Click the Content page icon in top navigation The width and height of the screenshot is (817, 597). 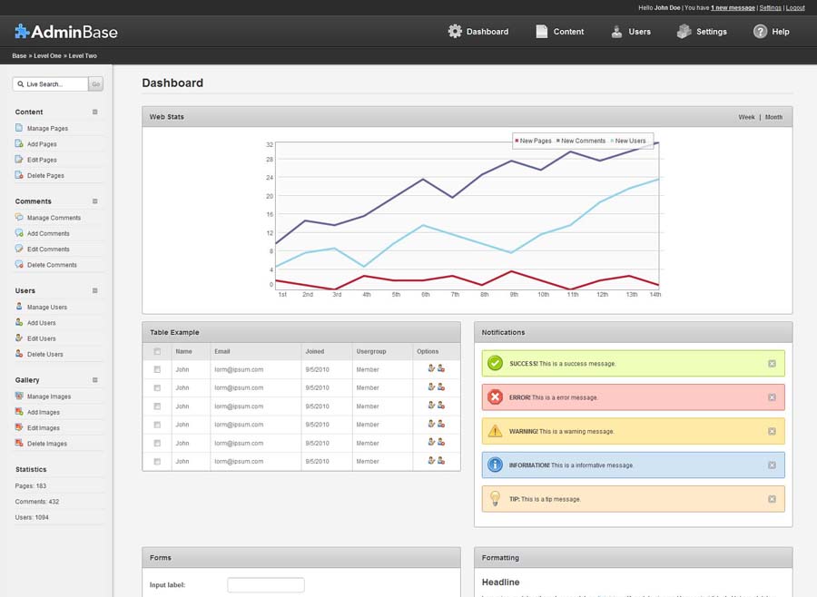click(542, 32)
